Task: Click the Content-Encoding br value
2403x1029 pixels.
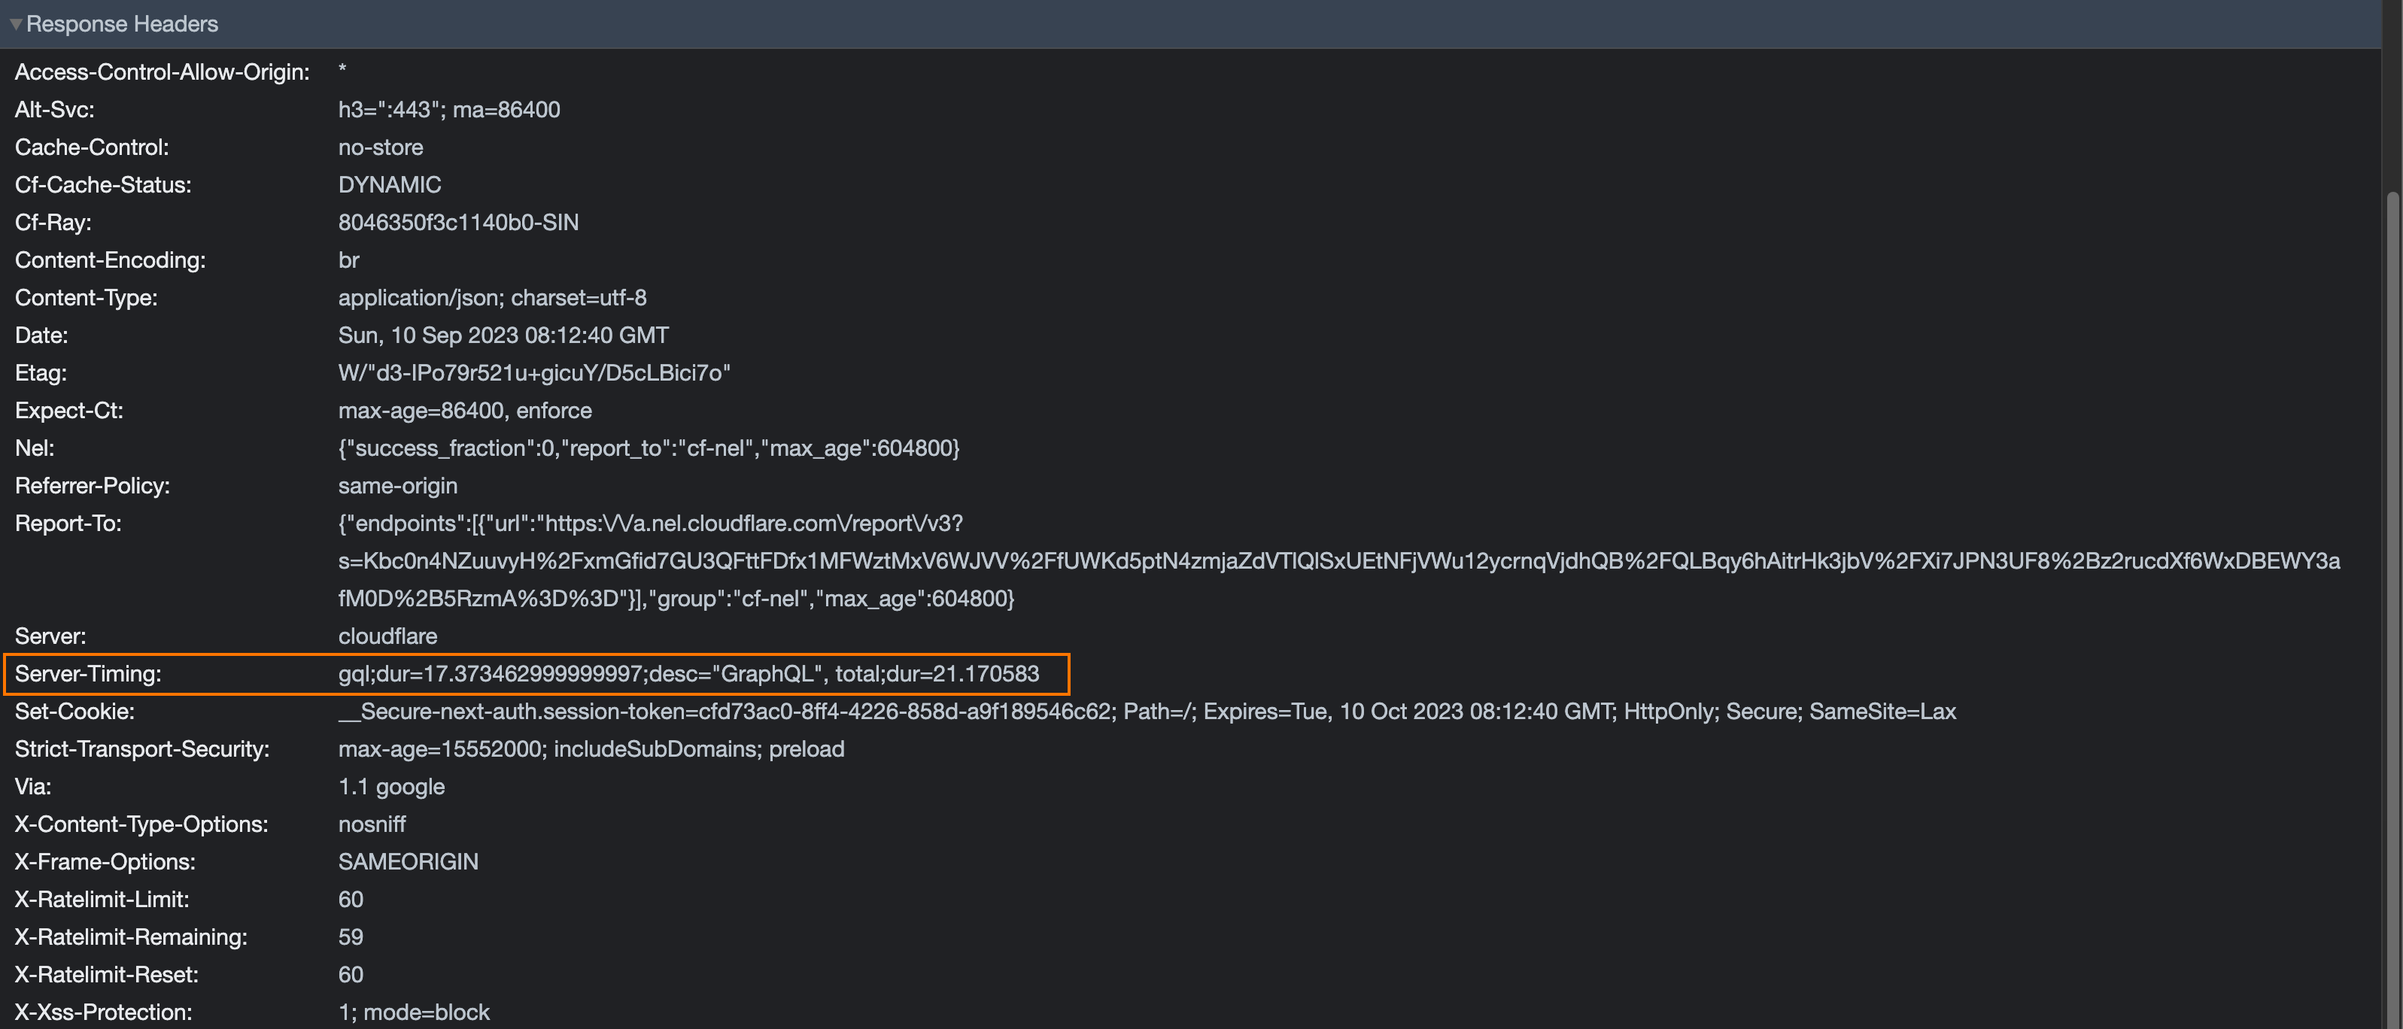Action: (x=348, y=260)
